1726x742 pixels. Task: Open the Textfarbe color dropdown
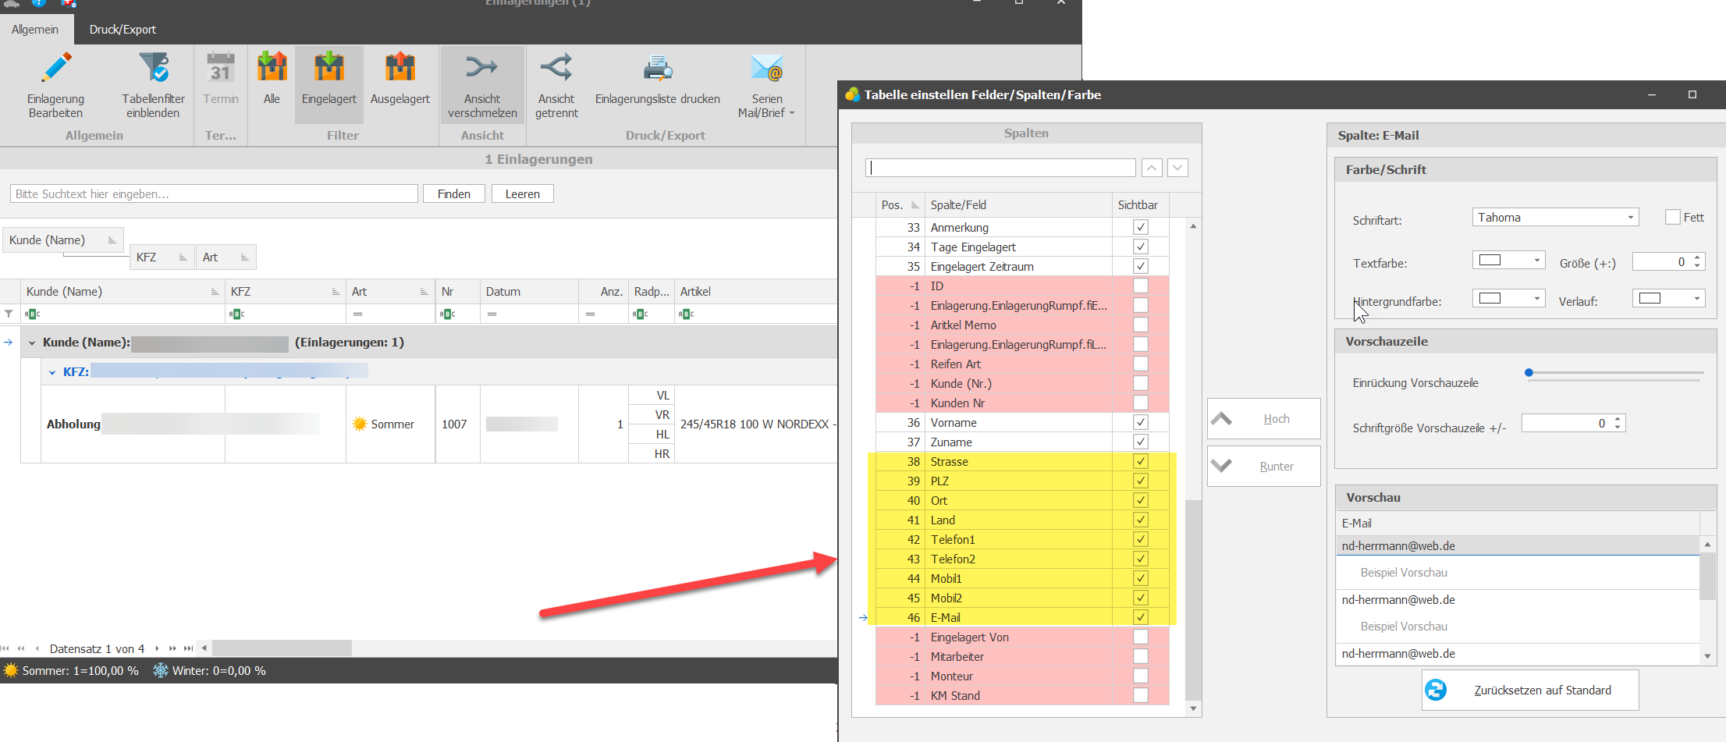[x=1536, y=261]
